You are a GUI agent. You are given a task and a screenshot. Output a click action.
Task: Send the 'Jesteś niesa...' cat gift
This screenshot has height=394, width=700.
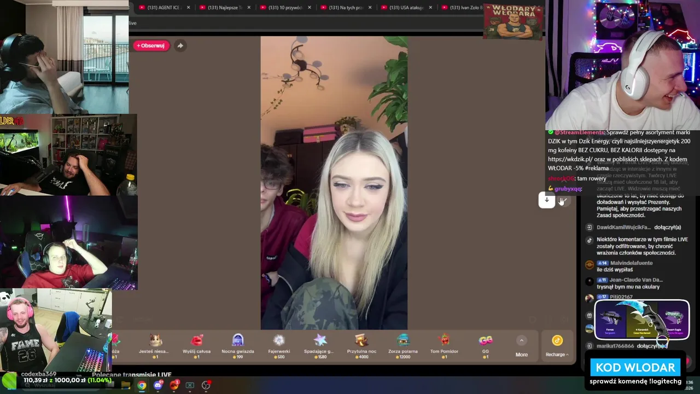coord(155,346)
